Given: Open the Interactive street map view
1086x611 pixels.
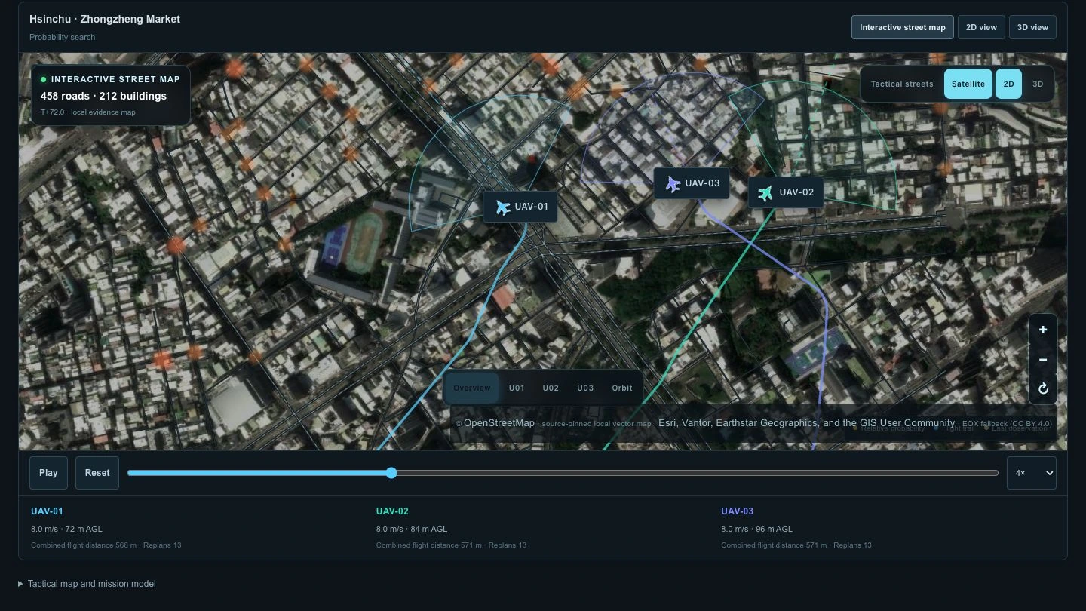Looking at the screenshot, I should [903, 27].
